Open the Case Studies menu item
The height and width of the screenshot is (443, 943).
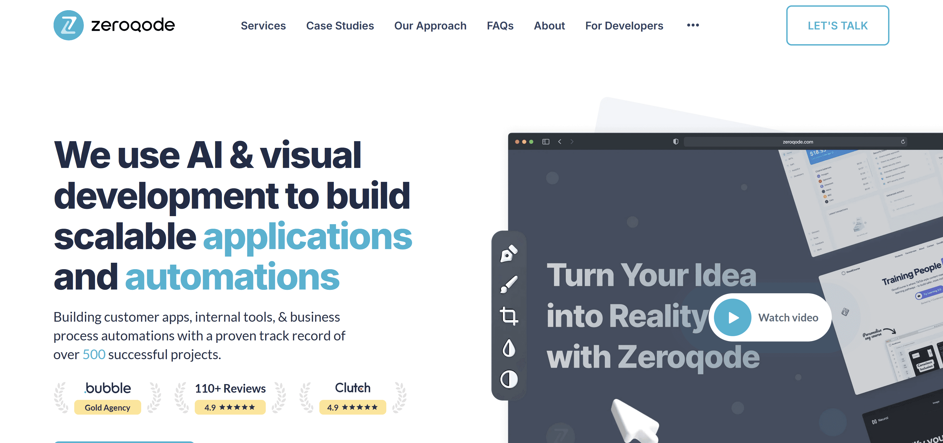(340, 26)
